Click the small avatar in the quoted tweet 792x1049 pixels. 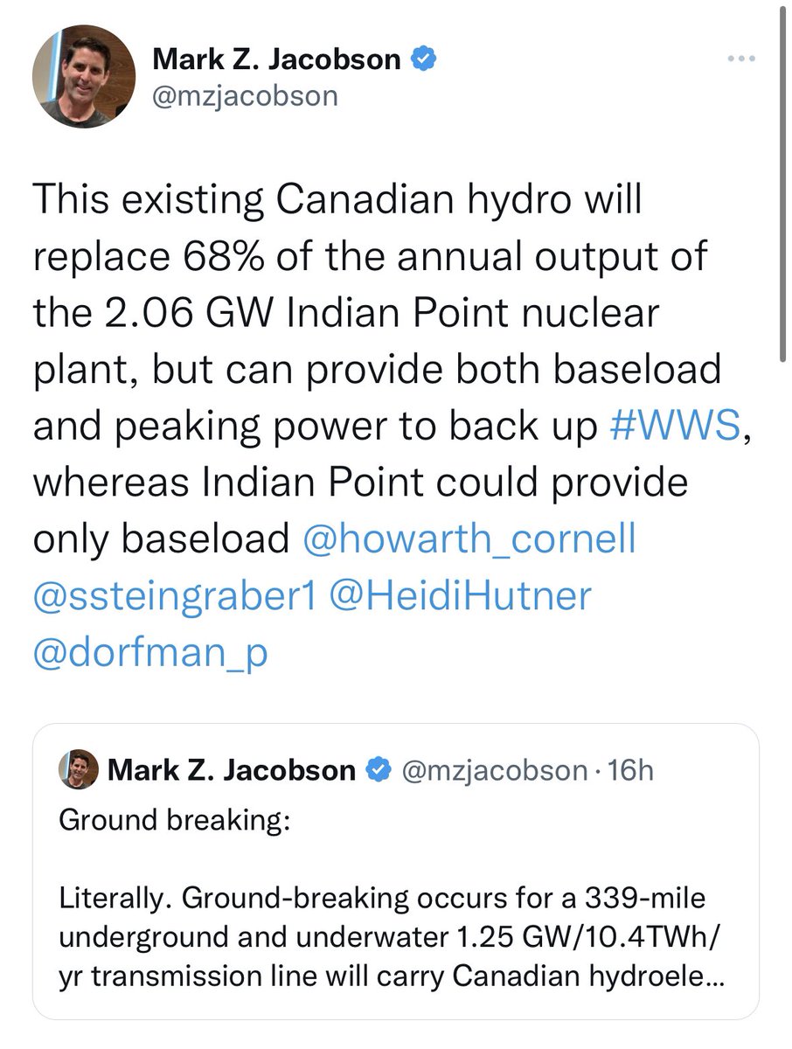point(78,769)
